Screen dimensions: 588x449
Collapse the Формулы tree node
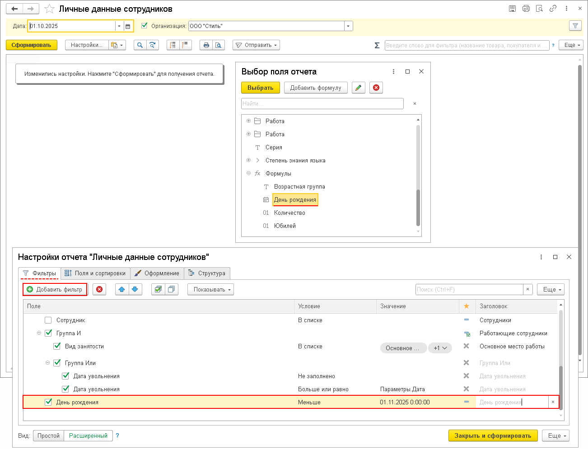(248, 173)
